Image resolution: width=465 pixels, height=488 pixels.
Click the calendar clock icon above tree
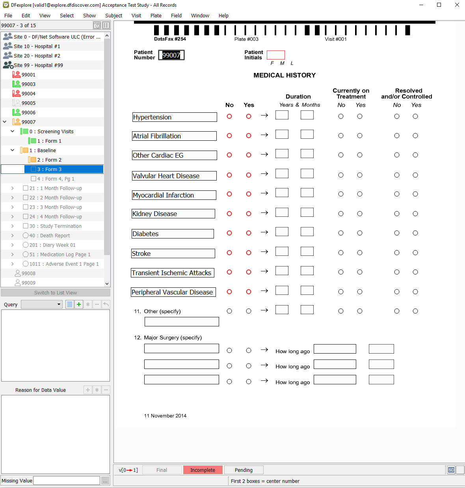coord(97,25)
